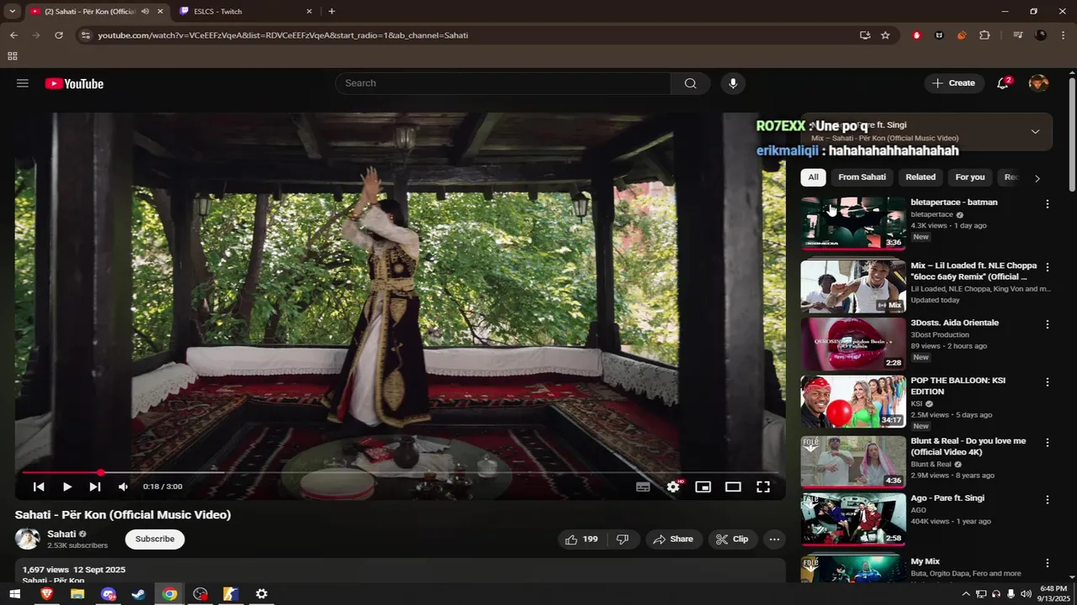Skip to the previous video in the player
This screenshot has height=605, width=1077.
(39, 487)
